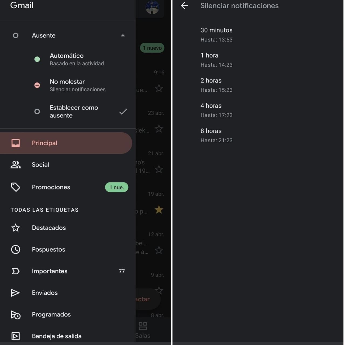Image resolution: width=345 pixels, height=345 pixels.
Task: Open Enviados sent mail label
Action: (x=44, y=293)
